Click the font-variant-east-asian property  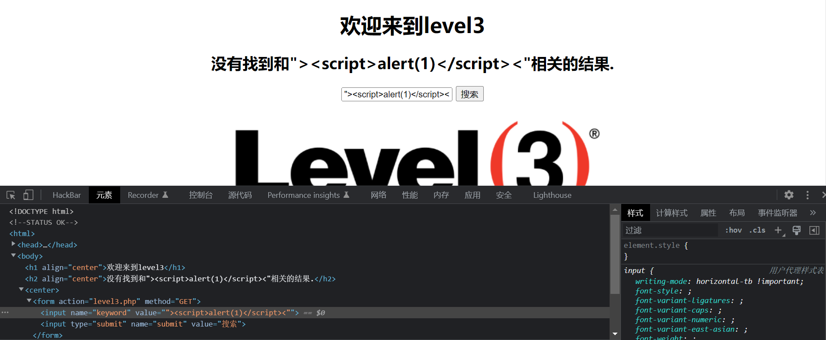click(691, 329)
